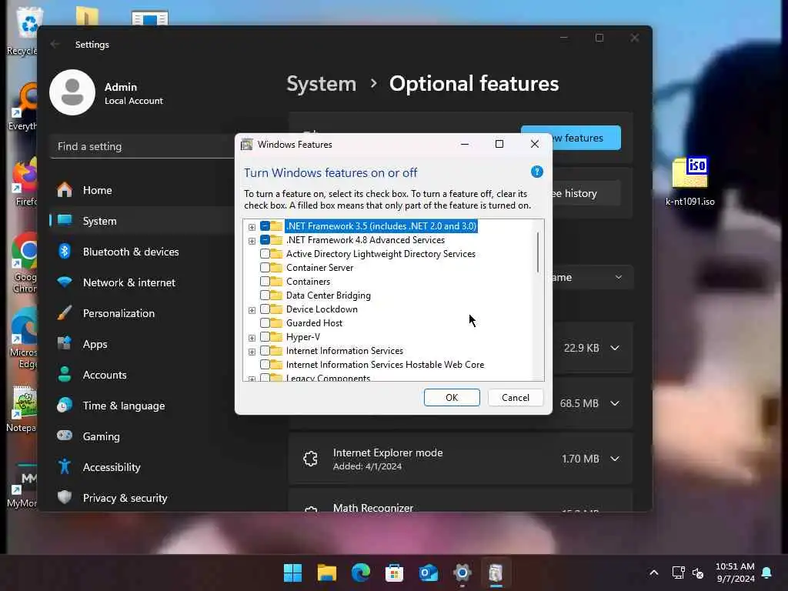Enable the Hyper-V checkbox

click(x=265, y=337)
